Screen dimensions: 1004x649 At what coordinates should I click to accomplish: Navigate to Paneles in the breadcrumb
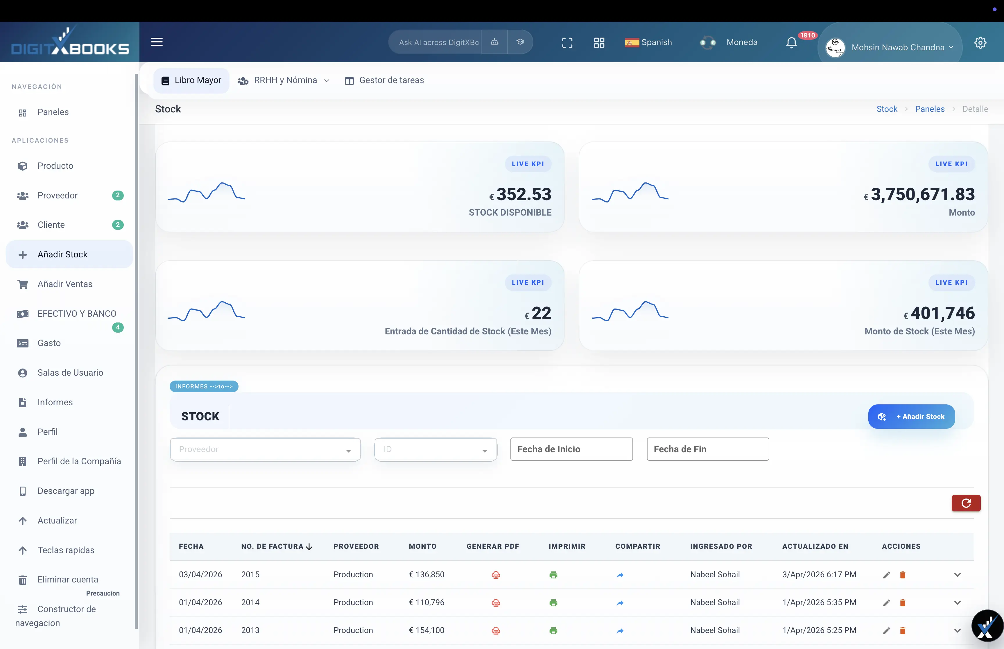coord(929,109)
